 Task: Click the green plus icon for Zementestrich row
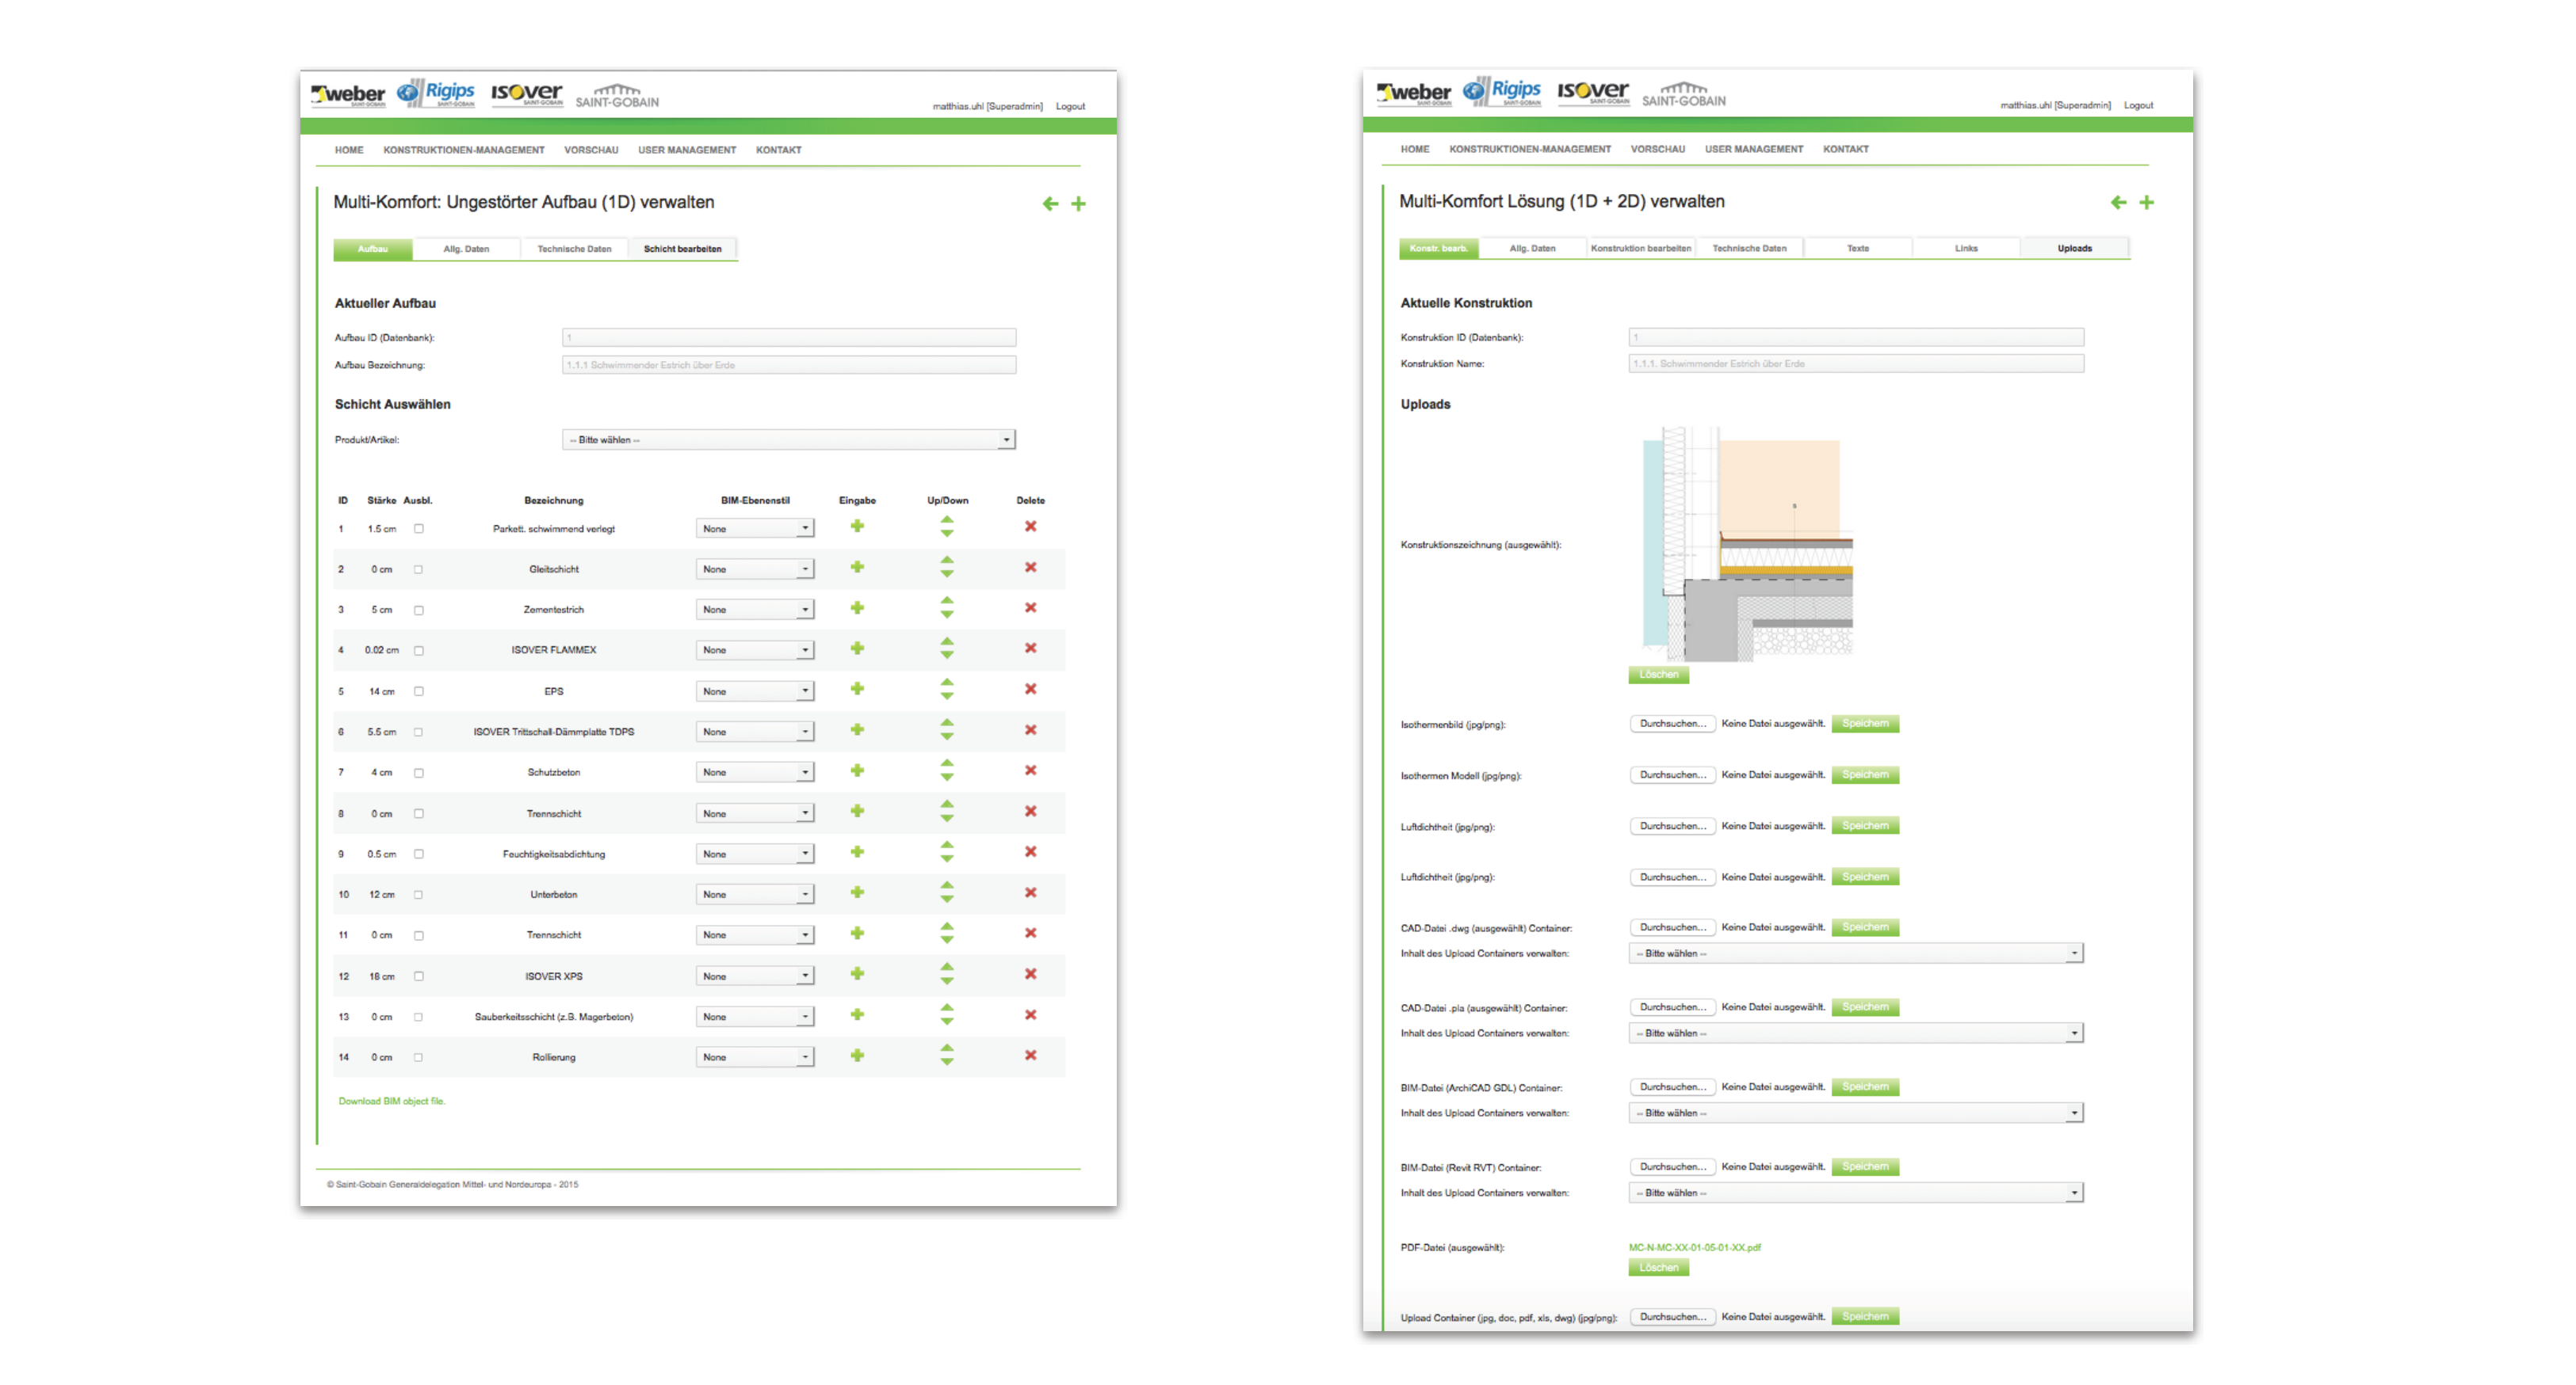click(x=857, y=607)
